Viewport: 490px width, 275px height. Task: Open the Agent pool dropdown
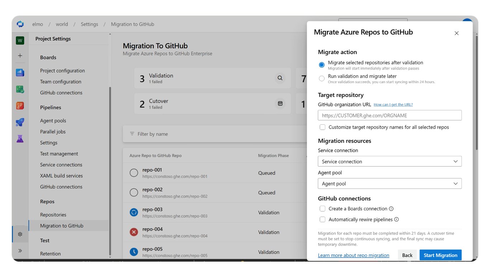[390, 184]
